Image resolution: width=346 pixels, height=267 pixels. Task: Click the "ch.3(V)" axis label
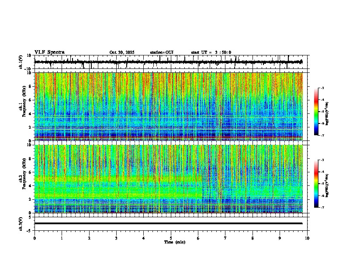[x=21, y=224]
